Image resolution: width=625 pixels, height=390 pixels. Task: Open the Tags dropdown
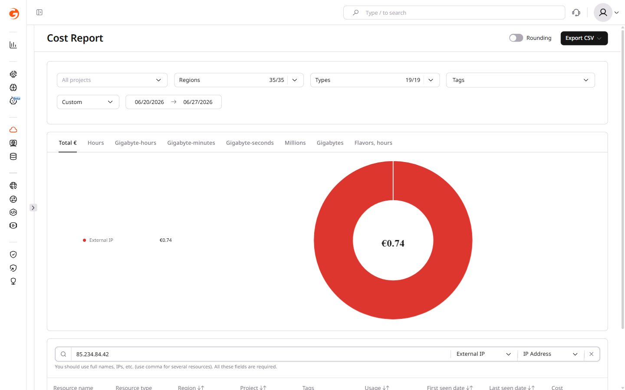coord(520,80)
